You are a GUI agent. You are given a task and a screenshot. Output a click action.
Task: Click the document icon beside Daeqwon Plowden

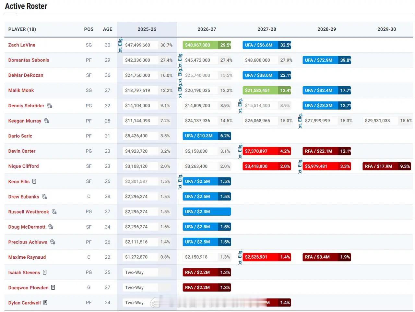(53, 287)
